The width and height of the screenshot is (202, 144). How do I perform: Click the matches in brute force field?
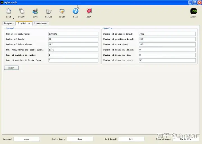(x=73, y=60)
